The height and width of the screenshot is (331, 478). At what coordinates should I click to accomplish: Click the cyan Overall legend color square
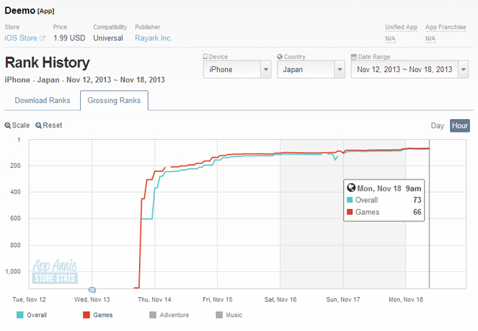point(20,315)
